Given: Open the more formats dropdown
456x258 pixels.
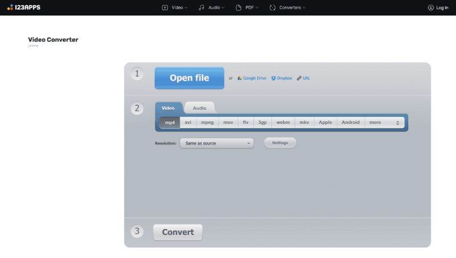Looking at the screenshot, I should [384, 123].
